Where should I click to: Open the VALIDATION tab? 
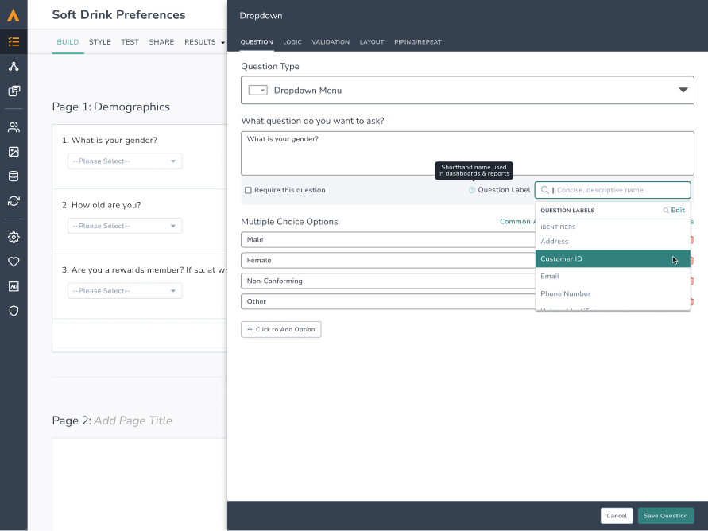(x=331, y=42)
